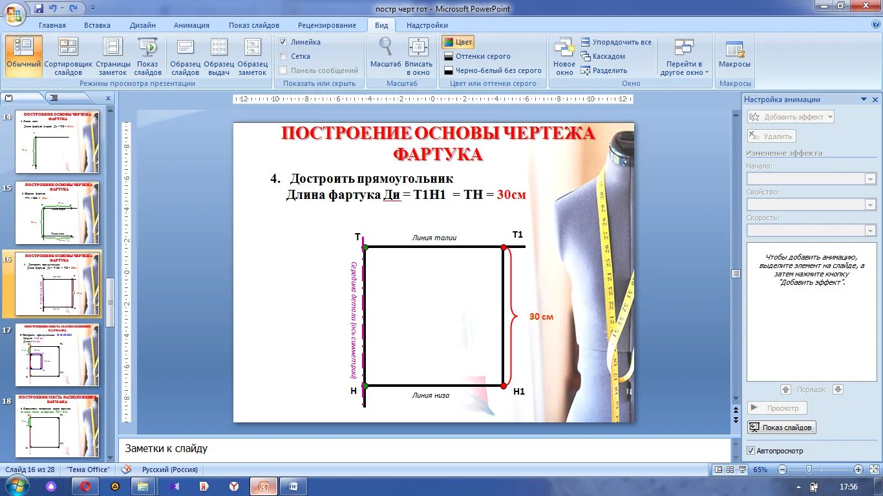The width and height of the screenshot is (883, 496).
Task: Click zoom slider handle in status bar
Action: pos(808,470)
